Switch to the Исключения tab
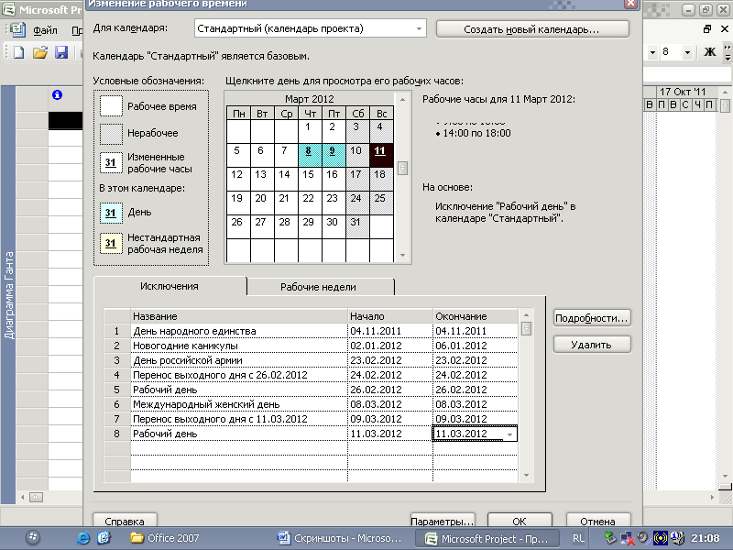 point(170,286)
